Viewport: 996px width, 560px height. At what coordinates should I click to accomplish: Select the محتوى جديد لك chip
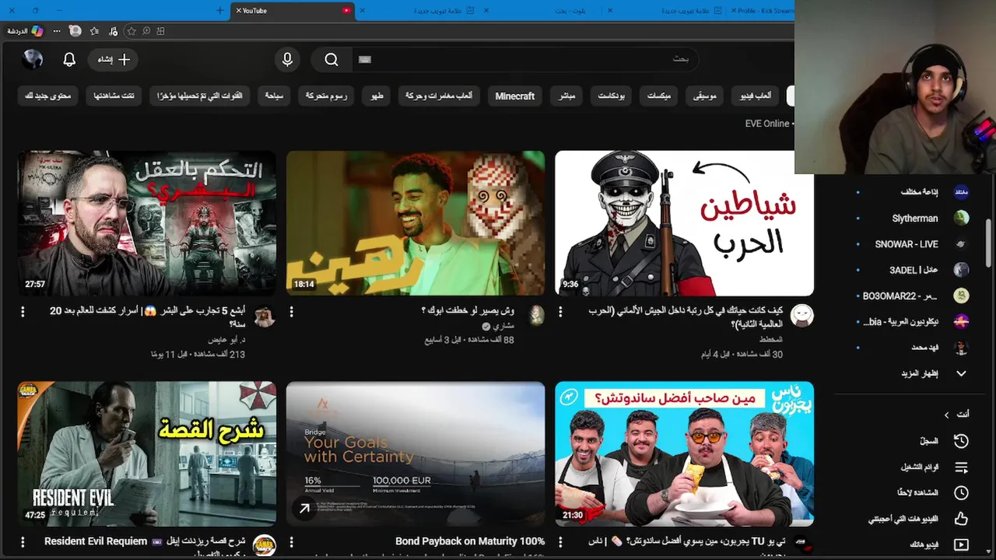tap(47, 96)
